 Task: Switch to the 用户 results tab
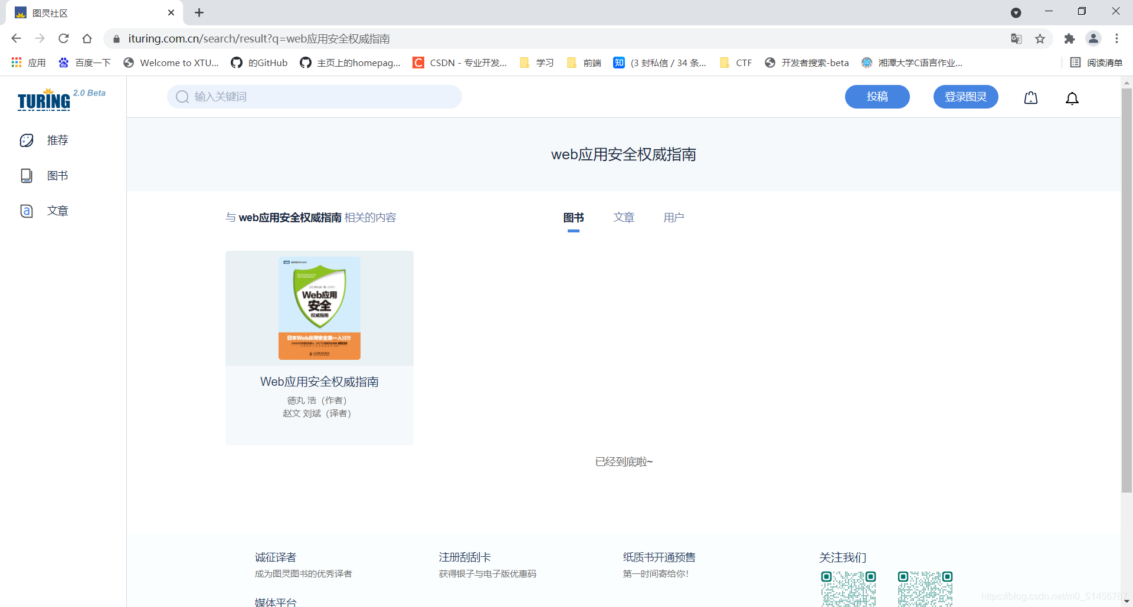pyautogui.click(x=674, y=218)
